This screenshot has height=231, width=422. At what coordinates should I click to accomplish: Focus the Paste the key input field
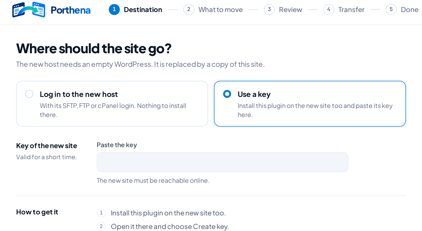[223, 162]
